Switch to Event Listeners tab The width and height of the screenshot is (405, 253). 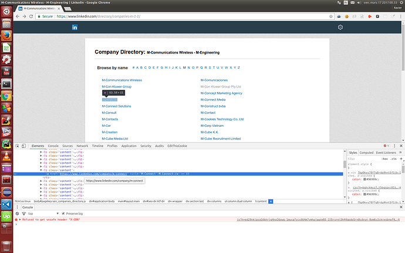coord(386,153)
